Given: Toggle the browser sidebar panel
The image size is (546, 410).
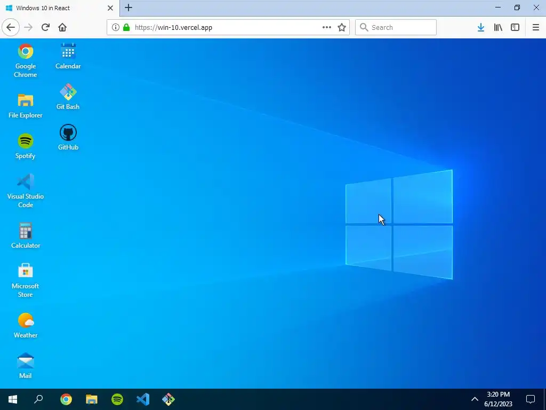Looking at the screenshot, I should pyautogui.click(x=515, y=27).
